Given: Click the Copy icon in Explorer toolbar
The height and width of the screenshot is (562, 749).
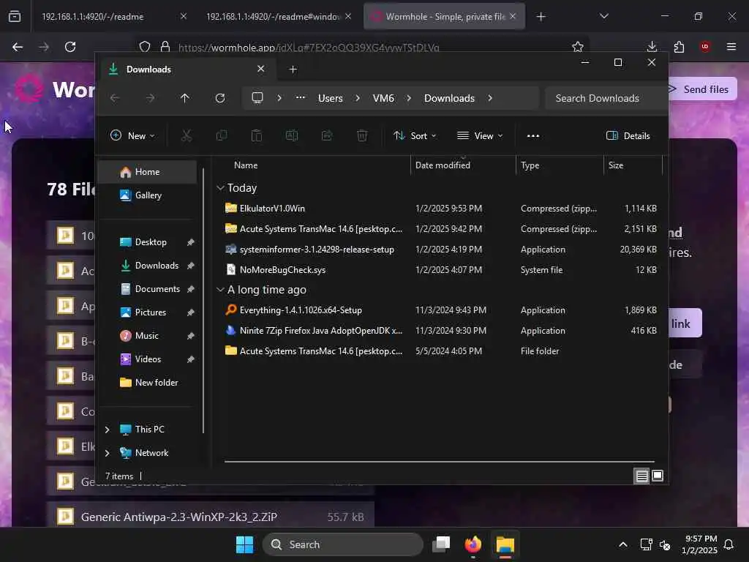Looking at the screenshot, I should (x=222, y=135).
